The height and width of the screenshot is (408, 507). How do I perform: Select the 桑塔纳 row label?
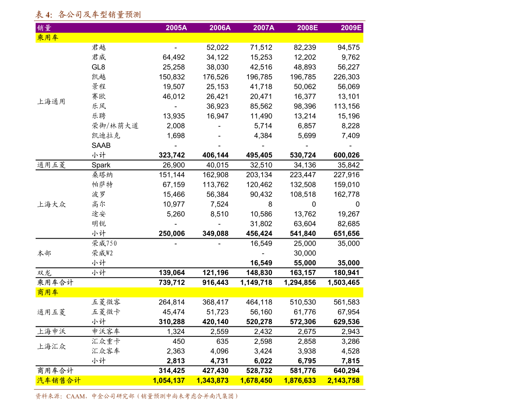102,175
